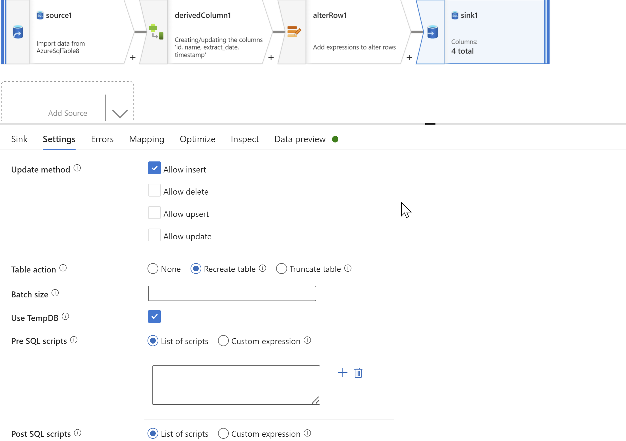Enable the Allow upsert checkbox
The image size is (626, 441).
coord(154,213)
